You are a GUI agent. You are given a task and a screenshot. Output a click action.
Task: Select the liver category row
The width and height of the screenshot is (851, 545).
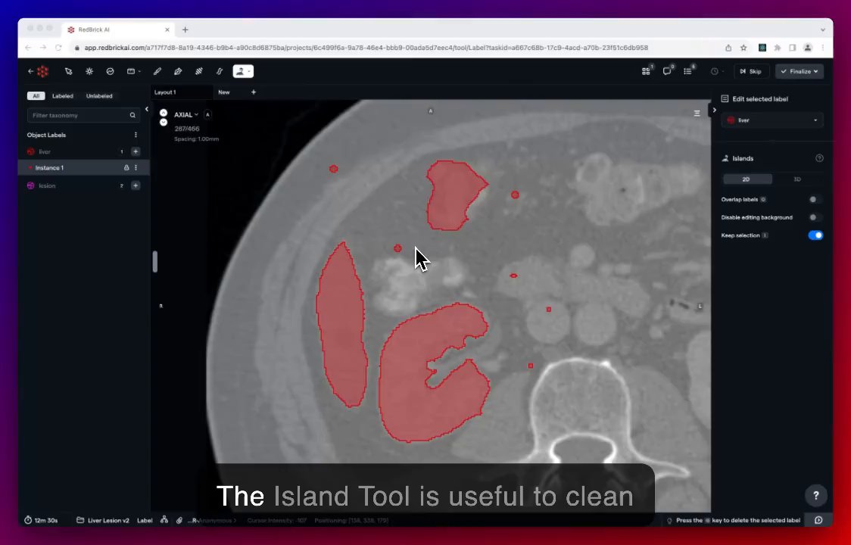[84, 151]
